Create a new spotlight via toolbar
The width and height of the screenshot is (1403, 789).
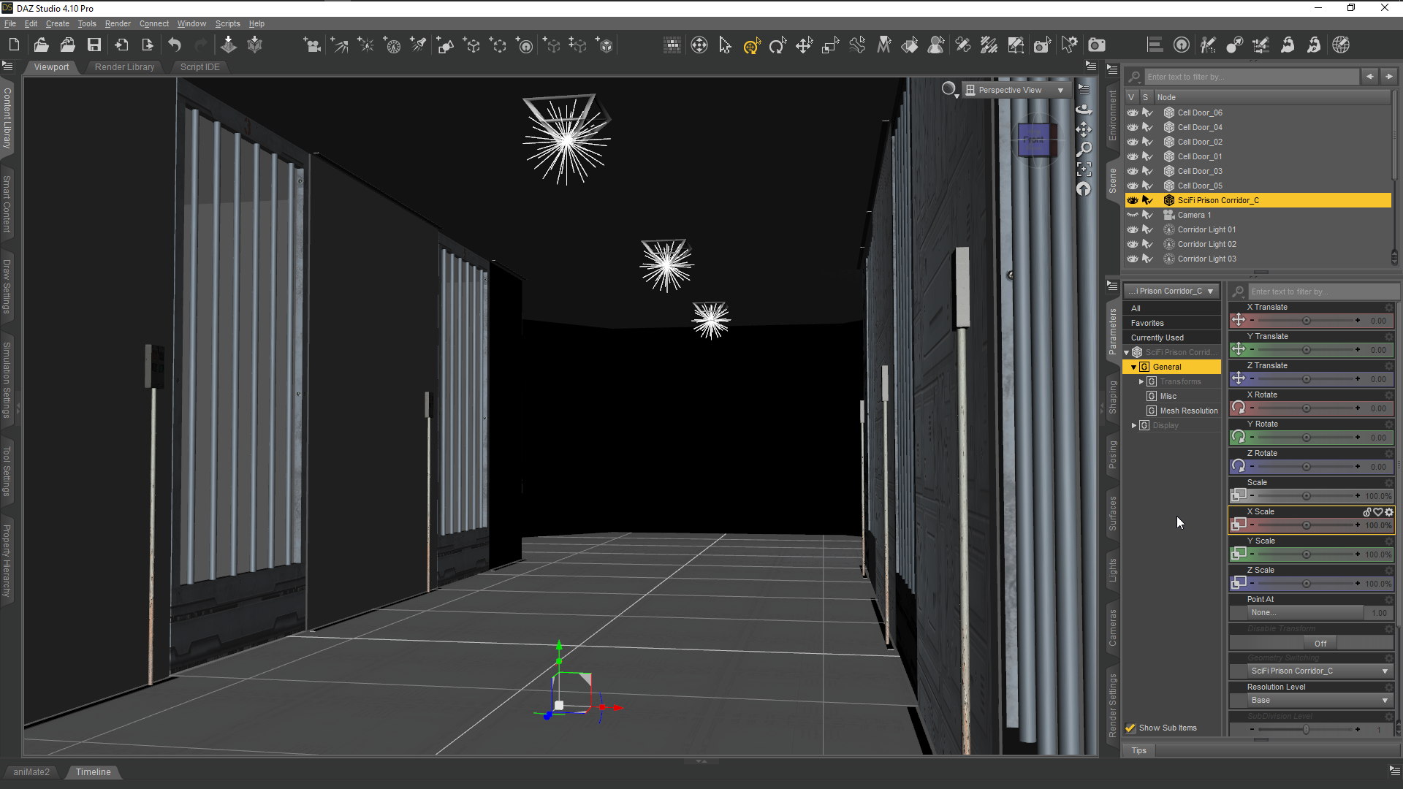pos(418,45)
